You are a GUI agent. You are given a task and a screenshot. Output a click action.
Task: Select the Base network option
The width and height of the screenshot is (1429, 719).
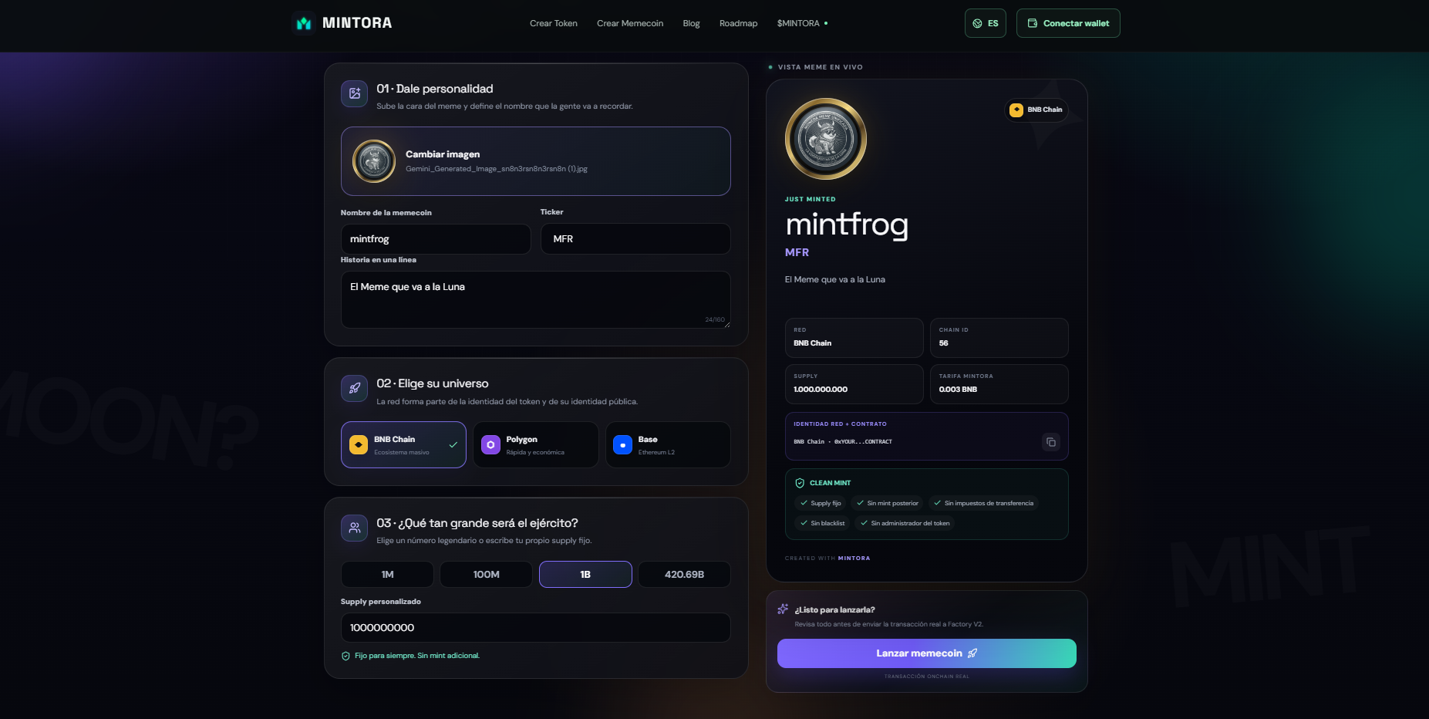click(x=668, y=444)
